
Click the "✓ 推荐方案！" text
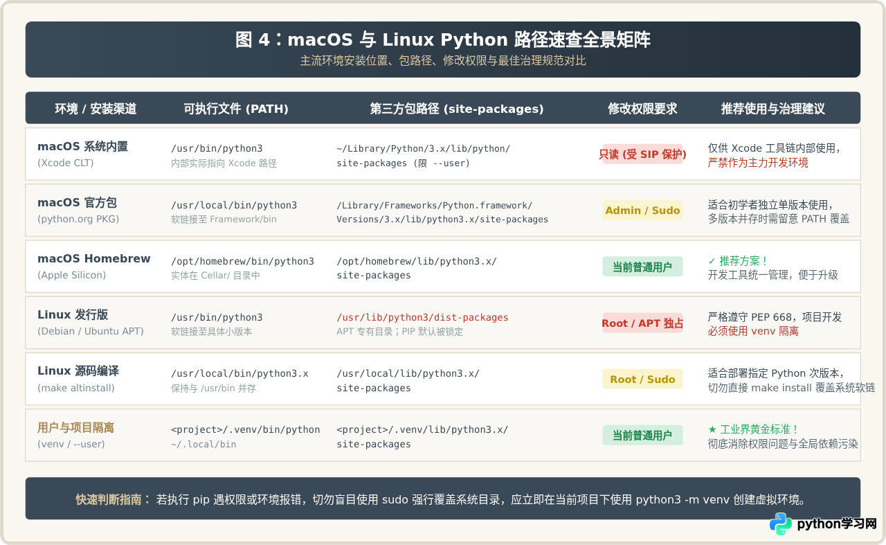click(739, 261)
